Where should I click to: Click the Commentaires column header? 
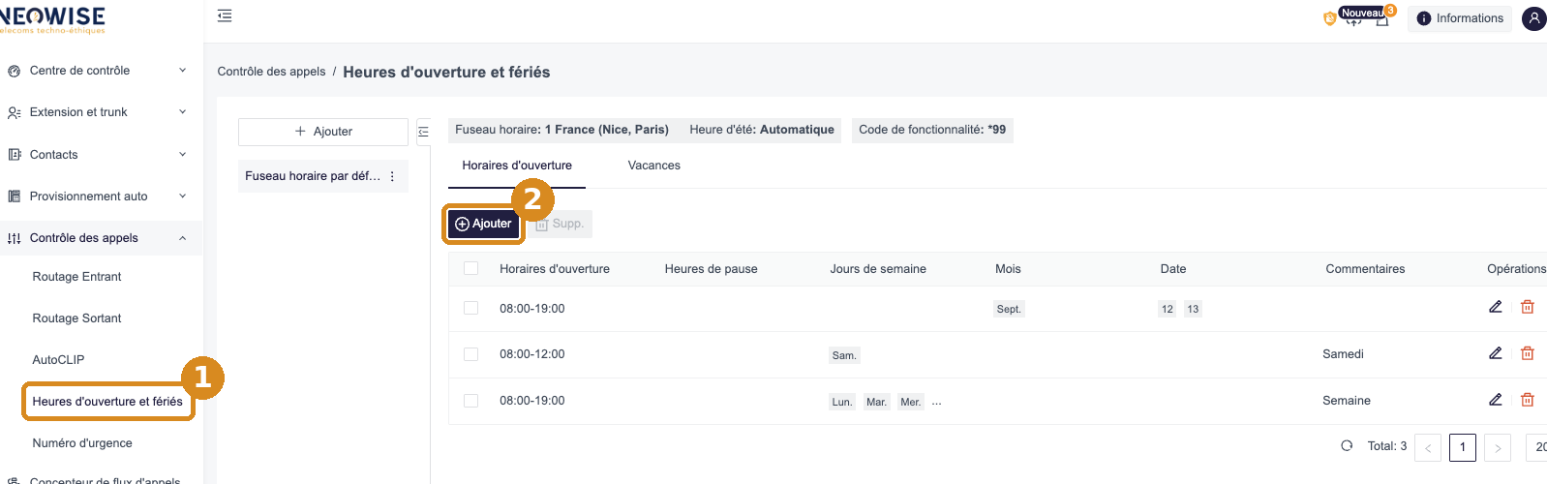(x=1365, y=269)
